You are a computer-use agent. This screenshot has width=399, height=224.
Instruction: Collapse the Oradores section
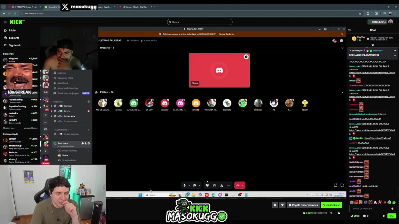342,48
